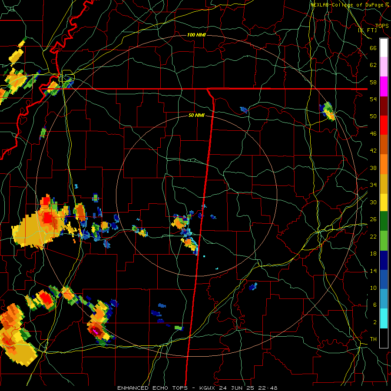This screenshot has height=391, width=391.
Task: Click the 34 value on the scale
Action: (373, 185)
